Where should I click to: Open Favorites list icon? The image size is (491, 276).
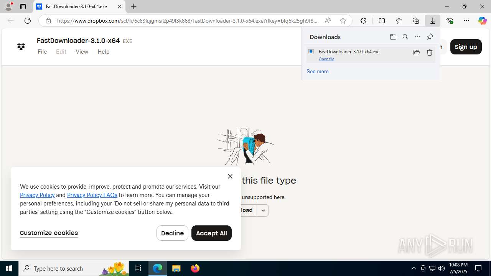(399, 21)
